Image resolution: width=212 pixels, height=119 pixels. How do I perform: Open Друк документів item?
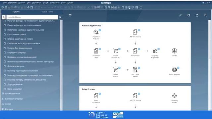point(15,85)
